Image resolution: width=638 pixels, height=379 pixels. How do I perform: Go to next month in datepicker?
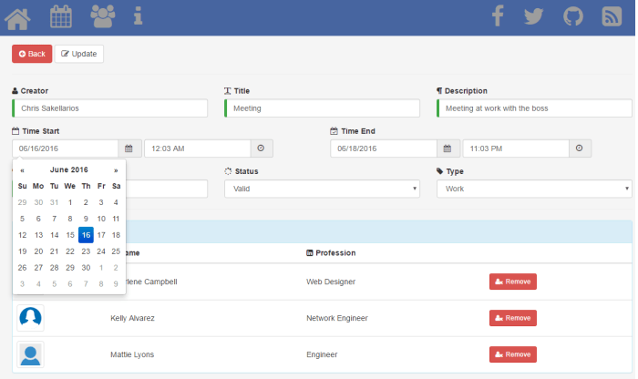pyautogui.click(x=116, y=170)
